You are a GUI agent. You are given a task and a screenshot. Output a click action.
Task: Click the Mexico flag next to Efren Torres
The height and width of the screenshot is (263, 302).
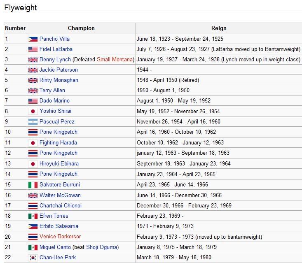pos(33,216)
